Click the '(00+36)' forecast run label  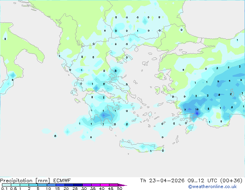(x=231, y=181)
